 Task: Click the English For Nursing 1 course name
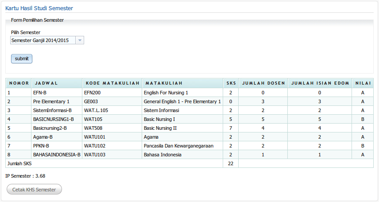(x=166, y=93)
